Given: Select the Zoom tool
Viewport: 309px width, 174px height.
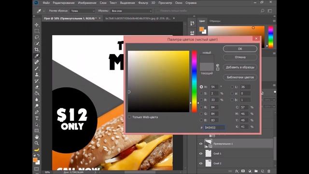Looking at the screenshot, I should [x=37, y=143].
